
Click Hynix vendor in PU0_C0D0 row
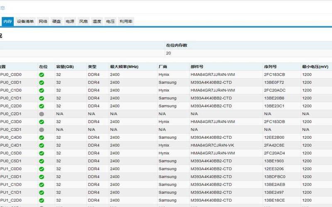click(x=164, y=75)
